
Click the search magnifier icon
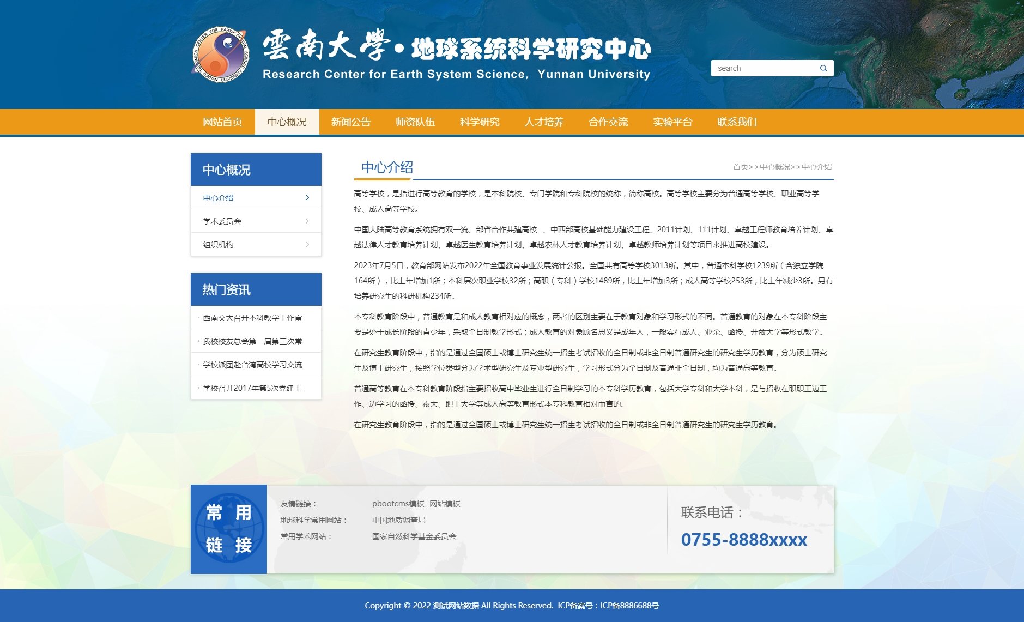[x=823, y=68]
